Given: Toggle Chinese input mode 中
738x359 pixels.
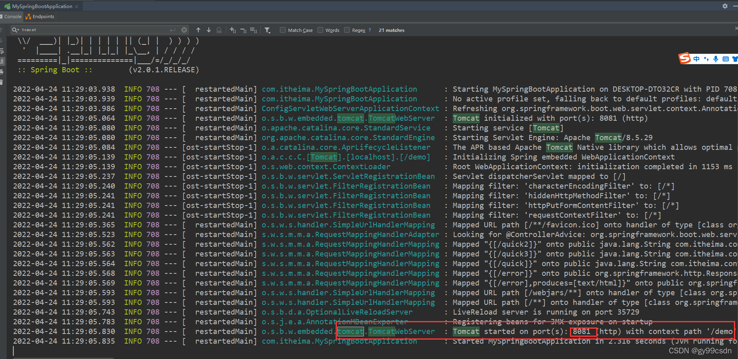Looking at the screenshot, I should click(696, 59).
